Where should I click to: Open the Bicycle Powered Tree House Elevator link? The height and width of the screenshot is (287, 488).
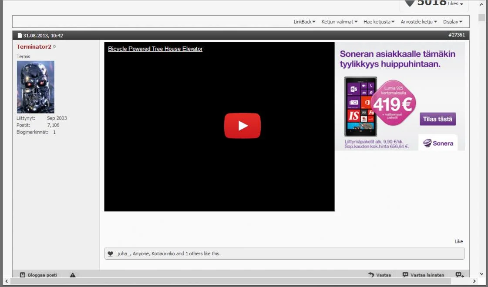[x=155, y=49]
